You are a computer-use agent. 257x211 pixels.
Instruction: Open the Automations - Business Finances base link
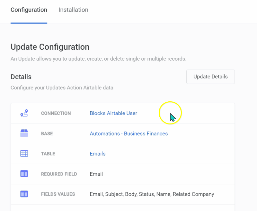tap(128, 133)
